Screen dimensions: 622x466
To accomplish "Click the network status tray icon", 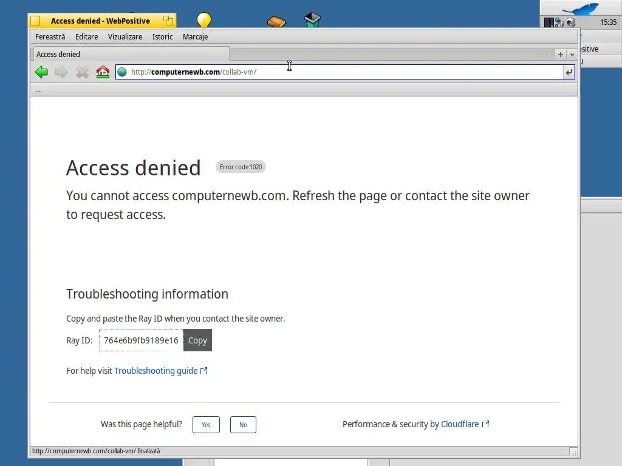I will click(559, 22).
